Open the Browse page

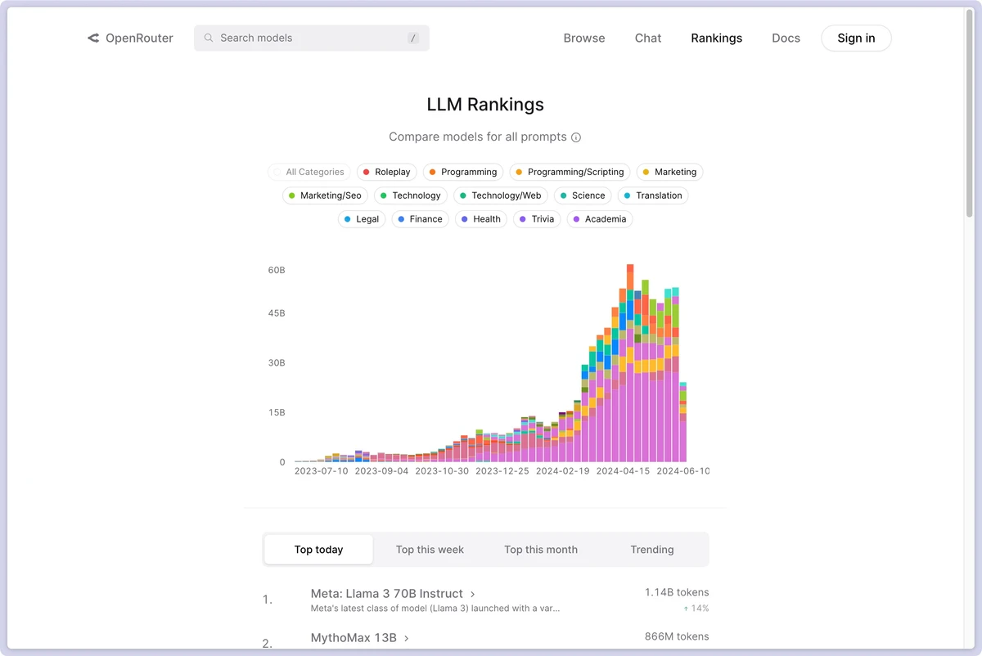(584, 38)
